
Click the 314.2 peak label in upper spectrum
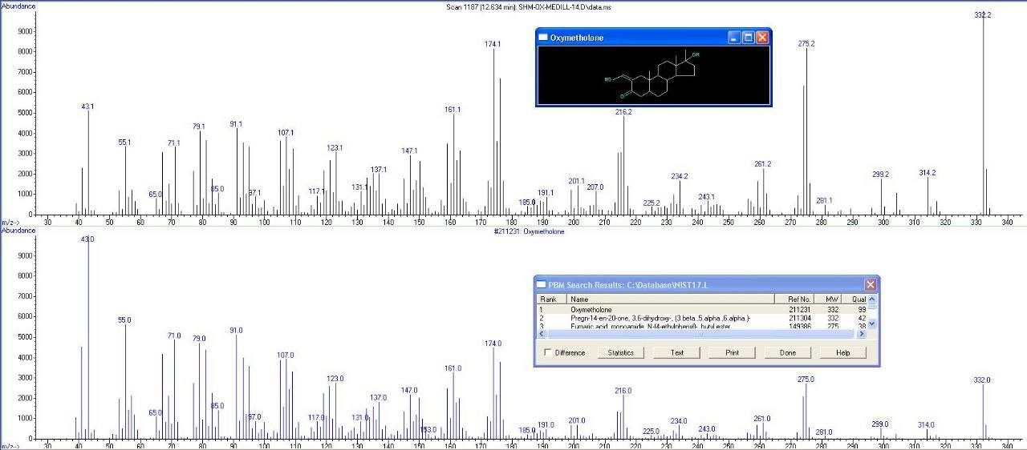click(928, 173)
